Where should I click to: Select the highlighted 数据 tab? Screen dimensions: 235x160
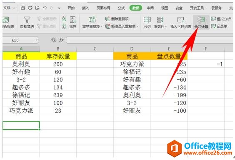[136, 8]
